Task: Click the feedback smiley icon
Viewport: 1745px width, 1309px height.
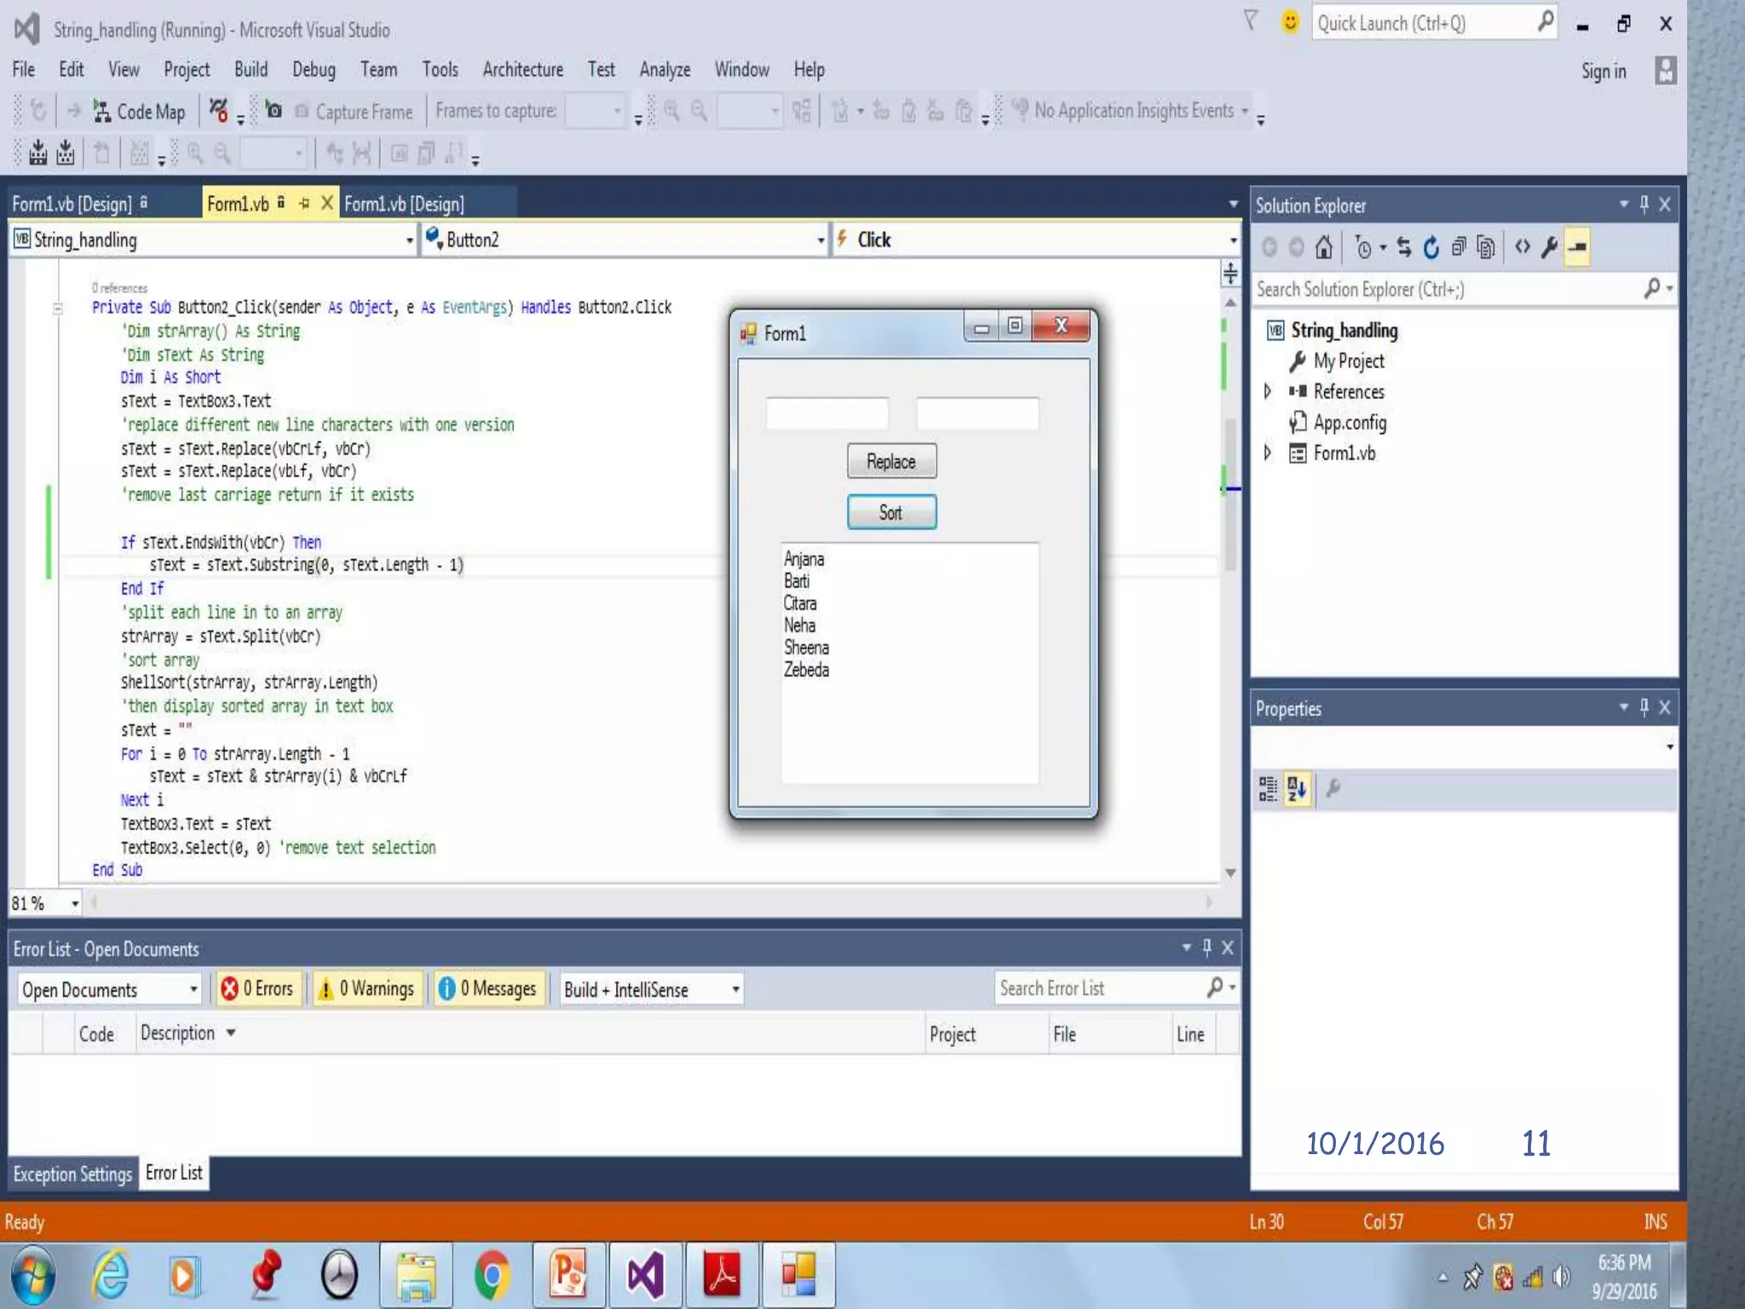Action: (1290, 22)
